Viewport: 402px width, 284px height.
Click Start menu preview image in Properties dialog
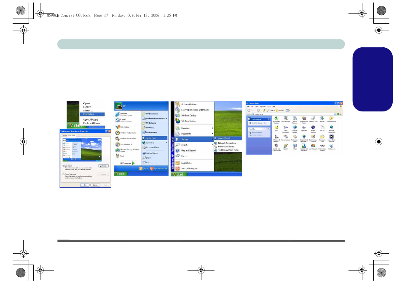tap(82, 150)
